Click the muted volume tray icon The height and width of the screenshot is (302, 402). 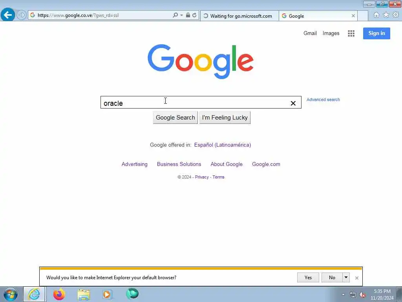(362, 295)
